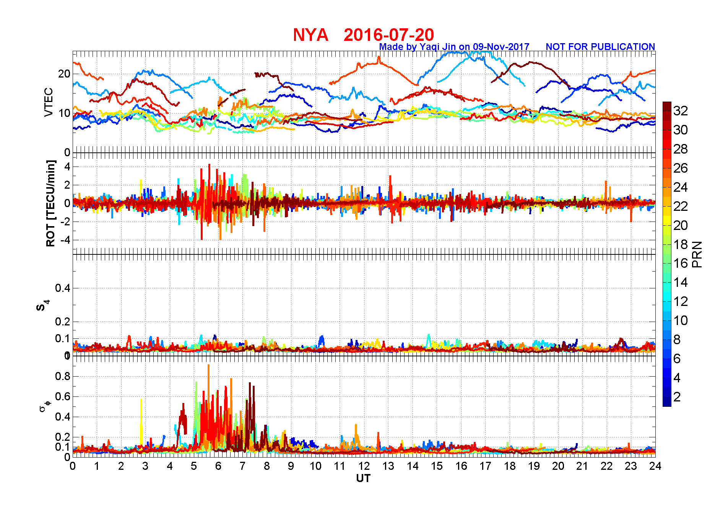Viewport: 728px width, 508px height.
Task: Click the ROT y-axis tick label -2
Action: click(x=66, y=222)
